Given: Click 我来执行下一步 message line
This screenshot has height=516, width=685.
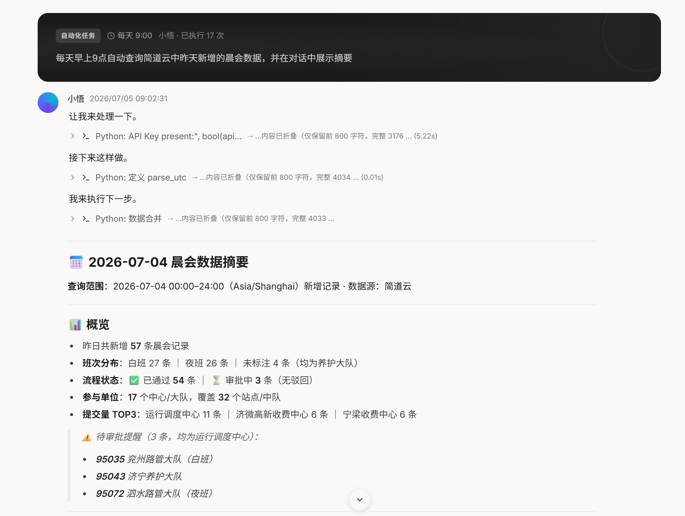Looking at the screenshot, I should (x=103, y=199).
